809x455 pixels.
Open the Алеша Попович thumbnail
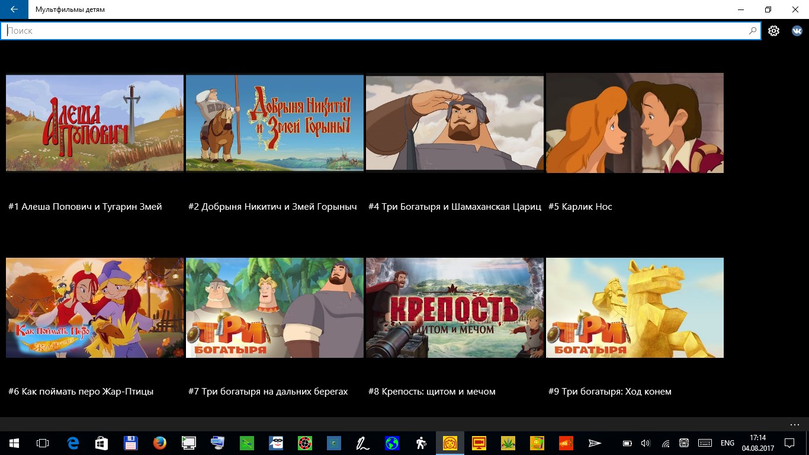click(x=95, y=123)
